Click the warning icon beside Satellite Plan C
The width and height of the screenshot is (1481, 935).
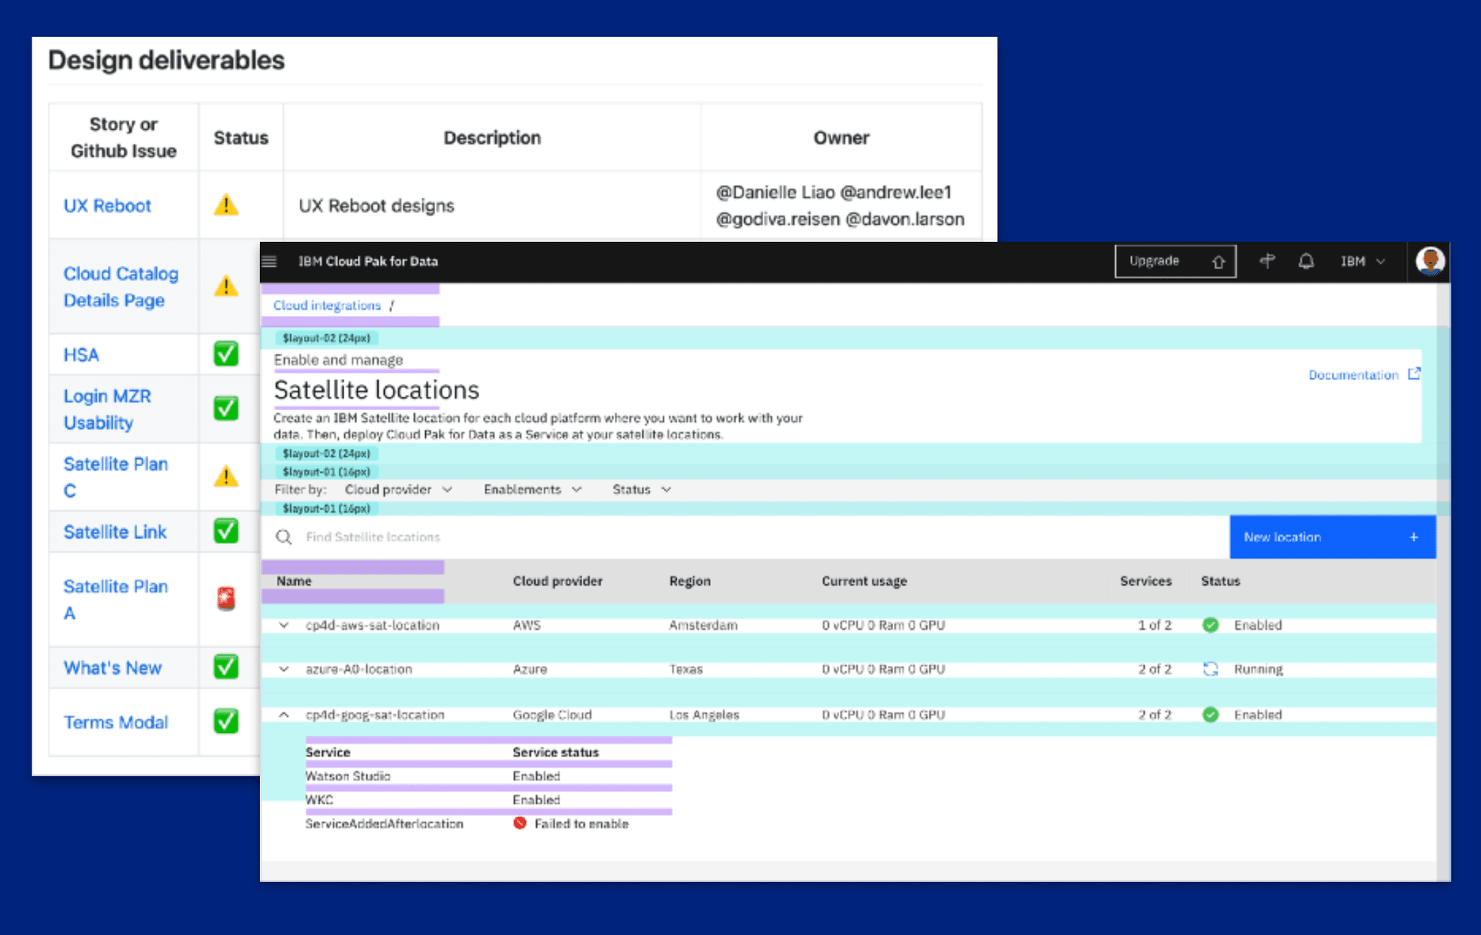pos(225,476)
